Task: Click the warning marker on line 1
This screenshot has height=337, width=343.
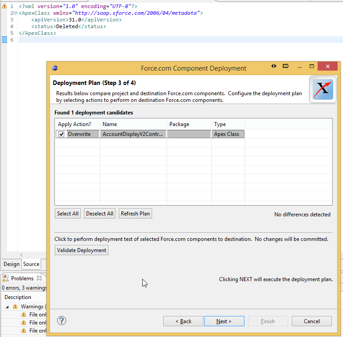Action: tap(4, 6)
